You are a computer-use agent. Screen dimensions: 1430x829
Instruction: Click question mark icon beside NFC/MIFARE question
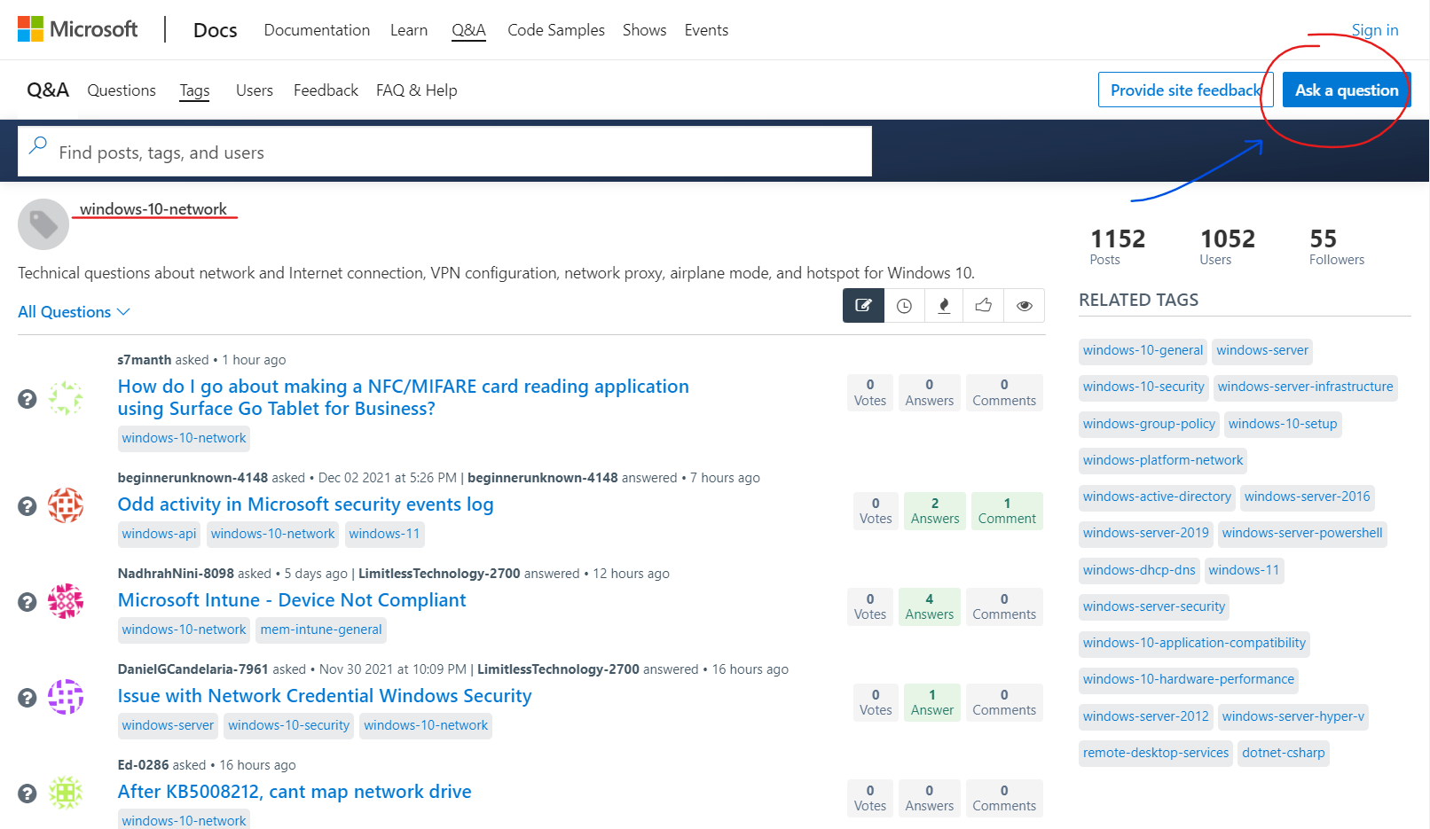click(27, 399)
